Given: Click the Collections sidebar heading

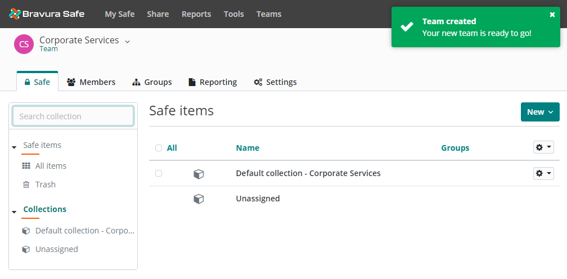Looking at the screenshot, I should click(45, 209).
